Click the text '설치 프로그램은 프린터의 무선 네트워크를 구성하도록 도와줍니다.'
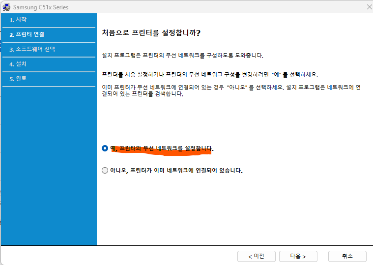Screen dimensions: 373x265 [x=183, y=56]
